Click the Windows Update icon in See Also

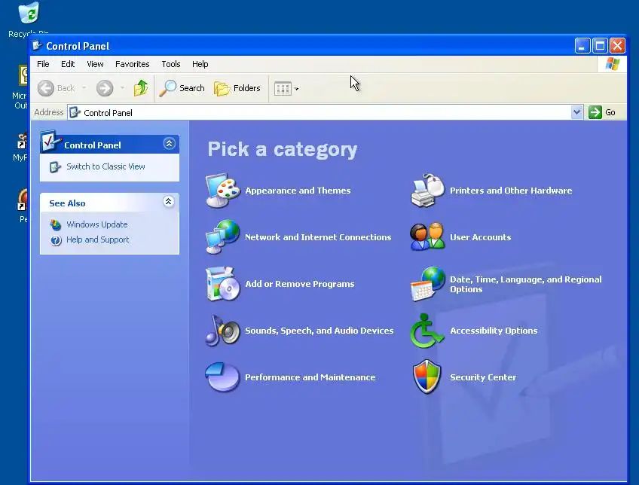pyautogui.click(x=56, y=224)
